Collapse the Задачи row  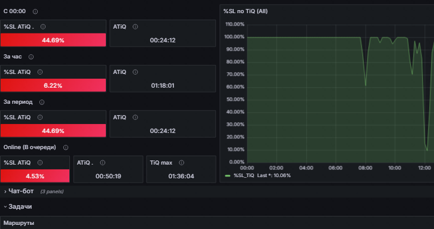[x=20, y=206]
